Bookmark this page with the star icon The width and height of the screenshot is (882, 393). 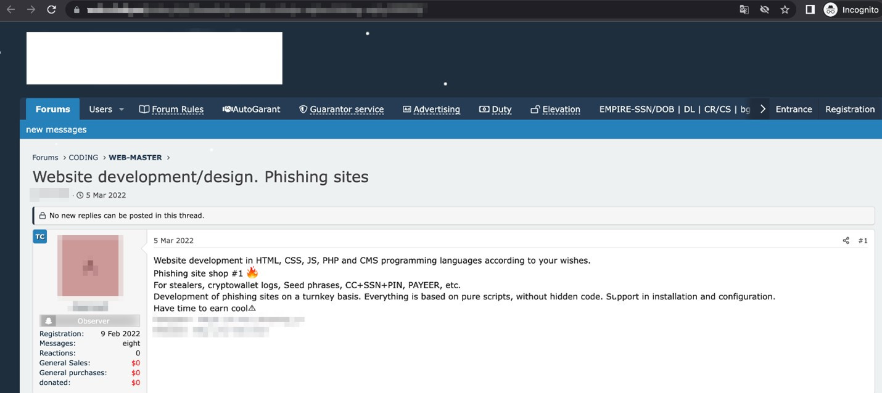[x=785, y=10]
